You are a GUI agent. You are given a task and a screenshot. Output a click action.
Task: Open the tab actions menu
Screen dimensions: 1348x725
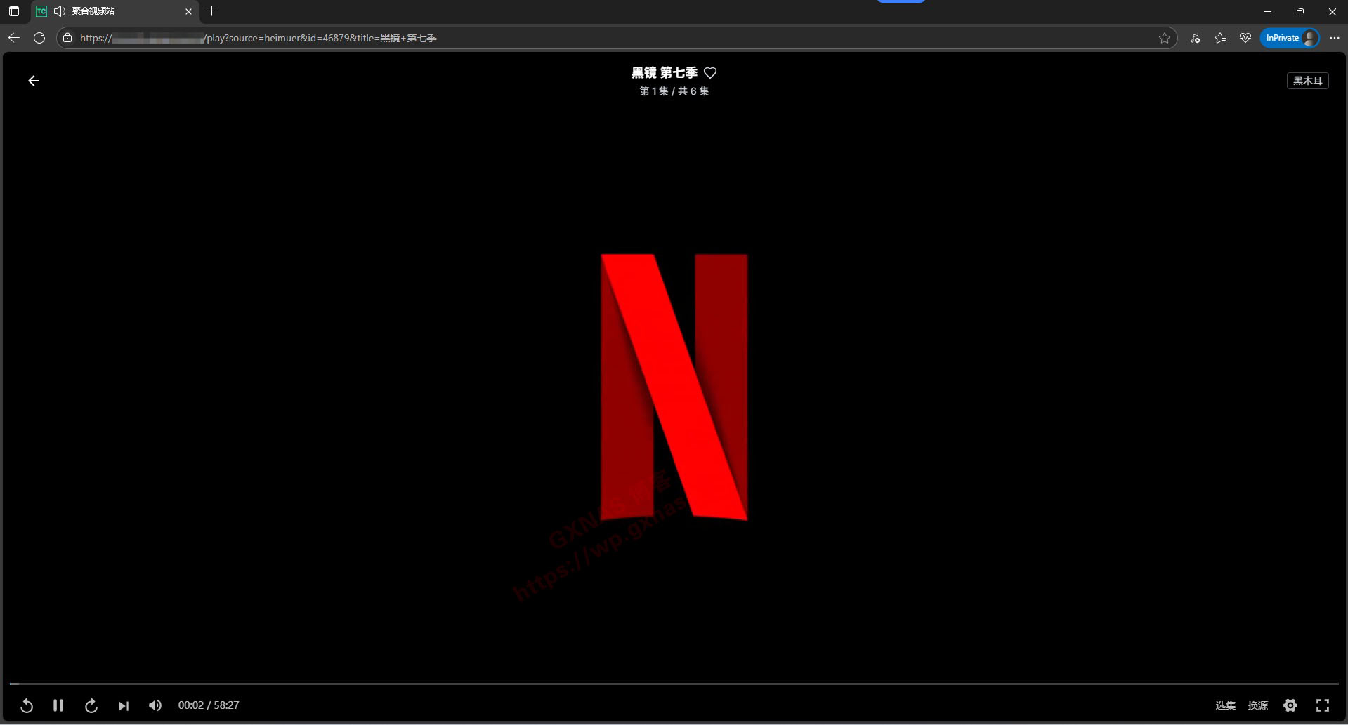tap(14, 11)
